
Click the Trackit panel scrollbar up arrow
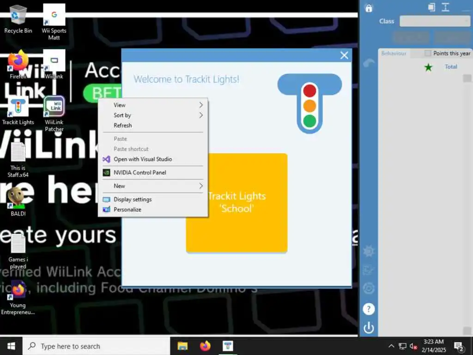tap(467, 78)
